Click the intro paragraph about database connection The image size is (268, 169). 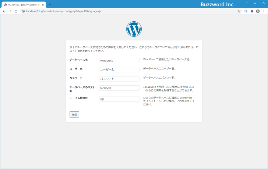pos(134,49)
